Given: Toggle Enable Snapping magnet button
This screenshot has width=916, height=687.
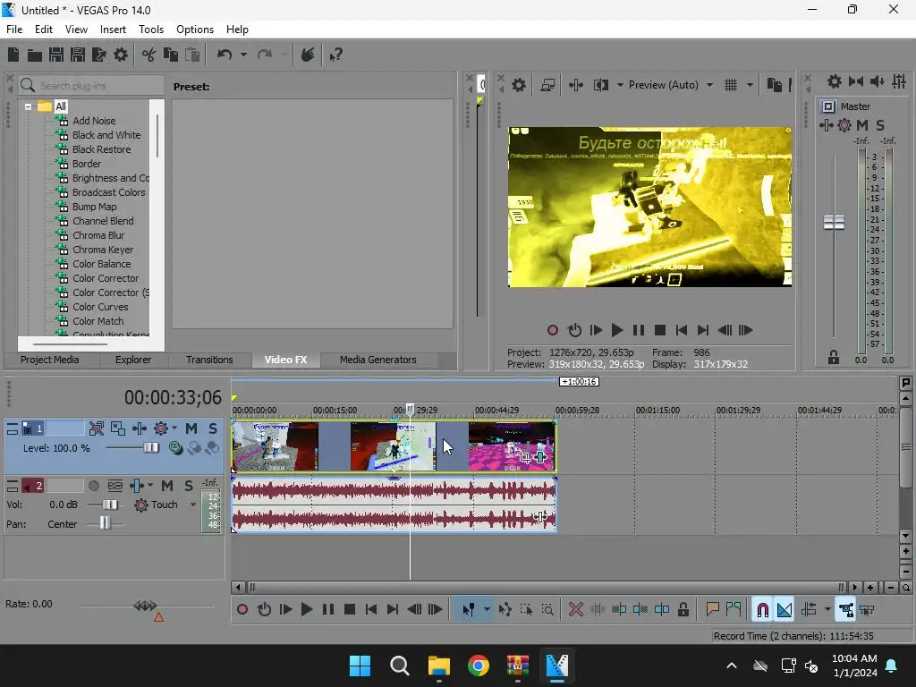Looking at the screenshot, I should point(762,610).
